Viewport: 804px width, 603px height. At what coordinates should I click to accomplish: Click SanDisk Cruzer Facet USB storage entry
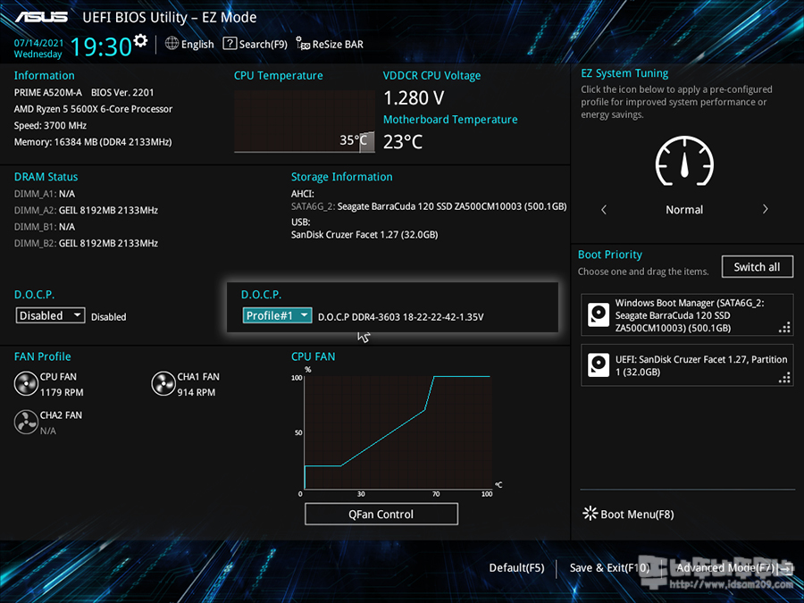[364, 234]
